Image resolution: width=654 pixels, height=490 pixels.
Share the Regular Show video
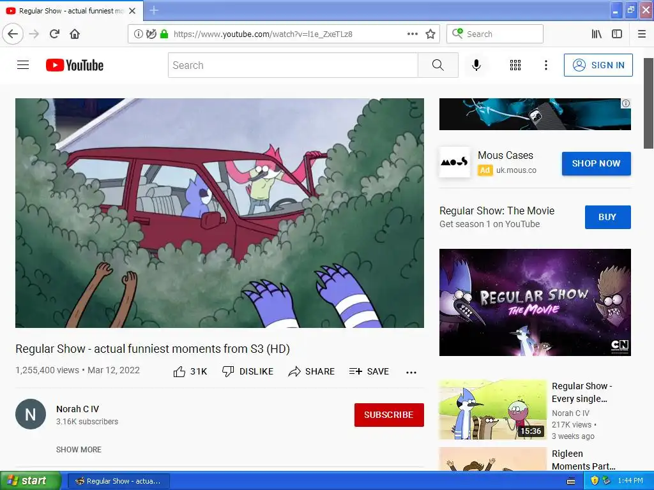(x=312, y=371)
